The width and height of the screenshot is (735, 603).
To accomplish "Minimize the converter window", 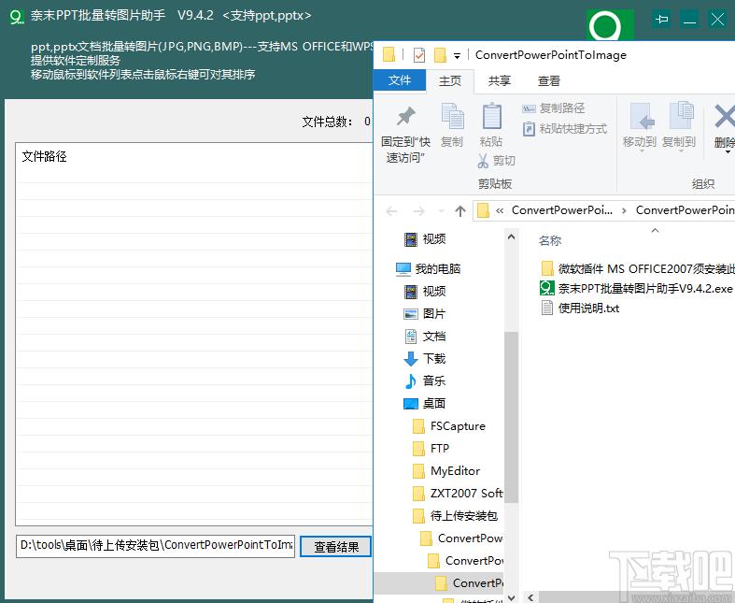I will point(689,20).
